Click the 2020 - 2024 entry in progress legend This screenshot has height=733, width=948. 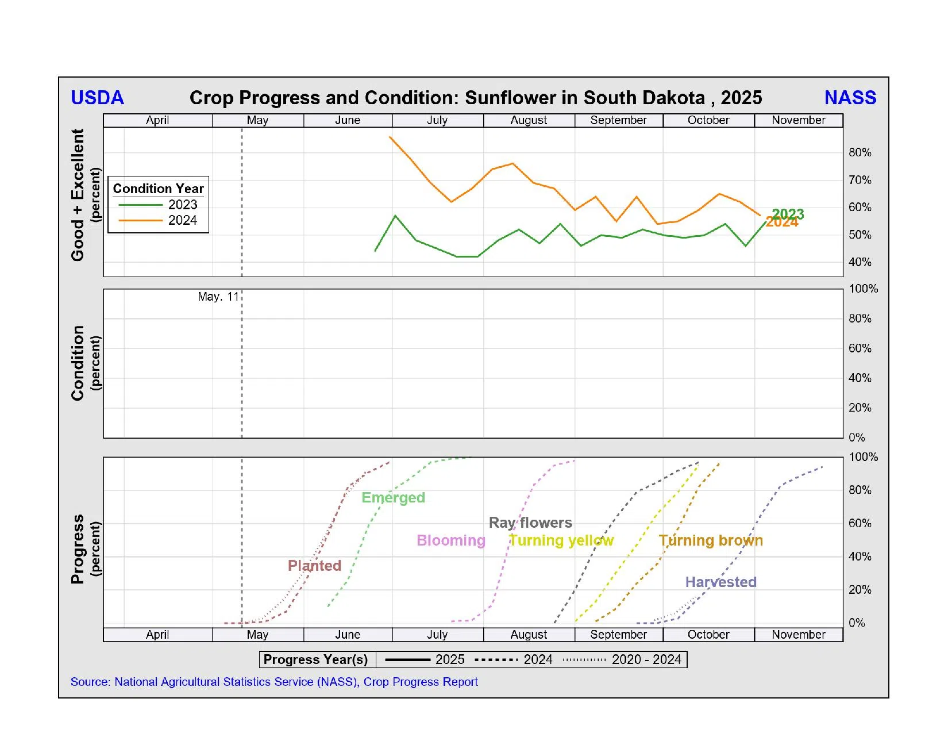point(646,659)
